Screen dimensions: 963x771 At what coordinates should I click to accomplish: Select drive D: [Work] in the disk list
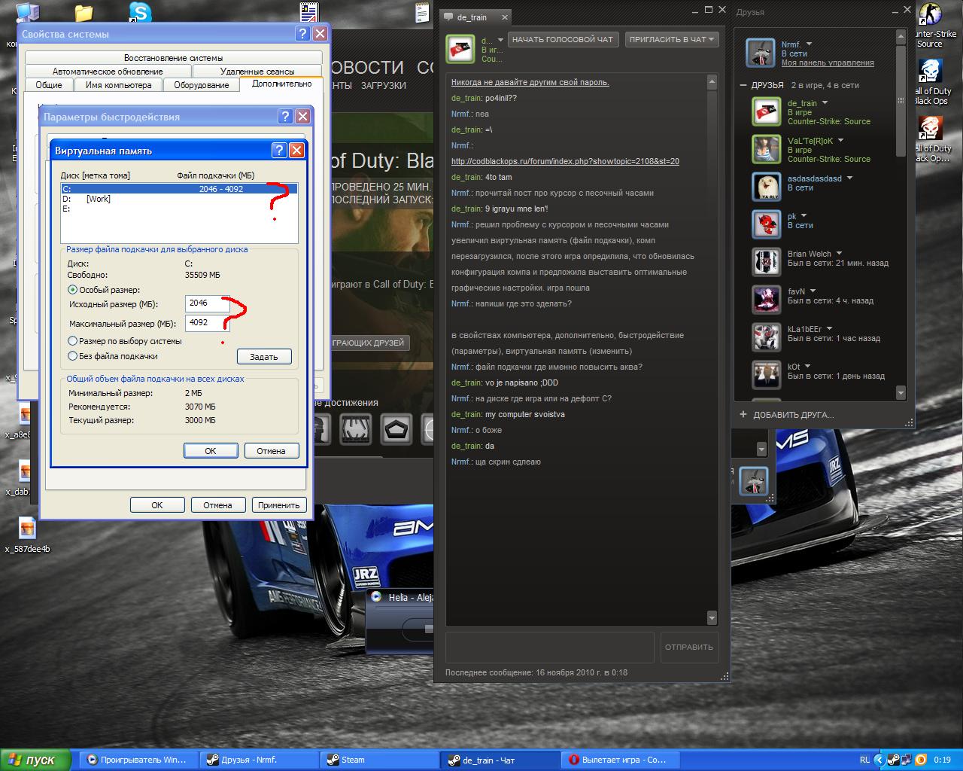click(x=179, y=199)
